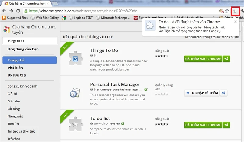Open the Web Slice Gallery bookmark
Image resolution: width=244 pixels, height=142 pixels.
pyautogui.click(x=45, y=18)
